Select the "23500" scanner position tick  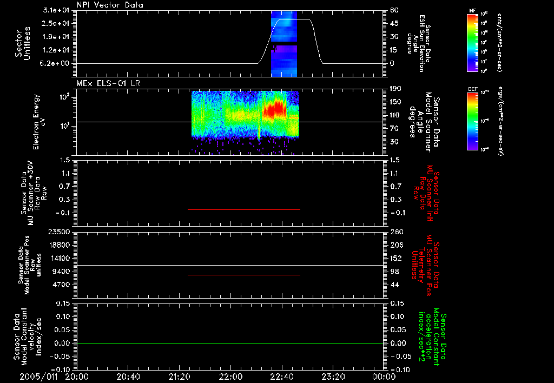pos(59,232)
